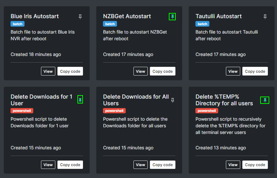Image resolution: width=277 pixels, height=178 pixels.
Task: Open Delete %TEMP% Directory for all users title
Action: click(x=224, y=100)
